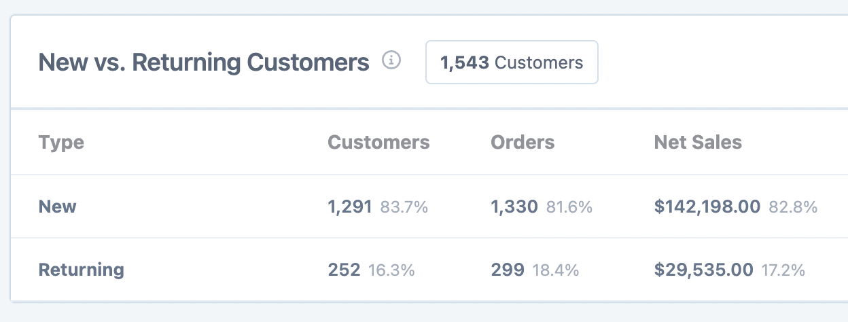Click the 17.2% returning sales percentage
Screen dimensions: 848x322
[783, 270]
